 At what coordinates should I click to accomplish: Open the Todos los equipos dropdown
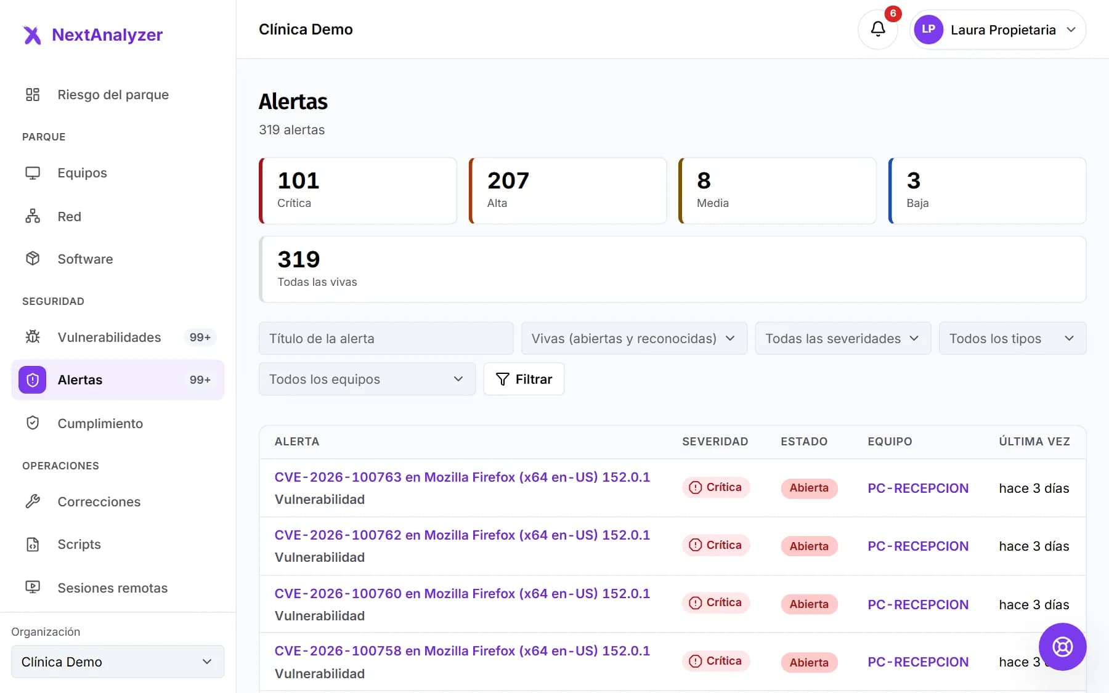coord(367,379)
